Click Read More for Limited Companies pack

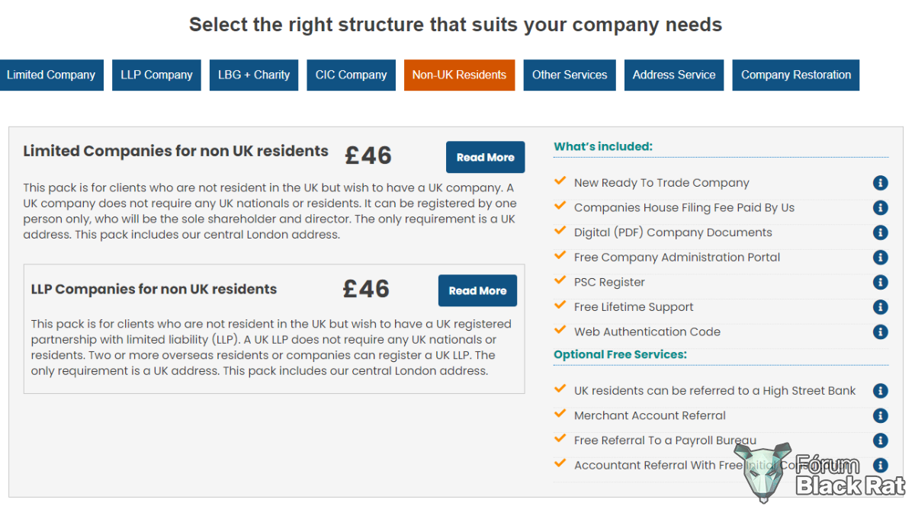point(486,157)
